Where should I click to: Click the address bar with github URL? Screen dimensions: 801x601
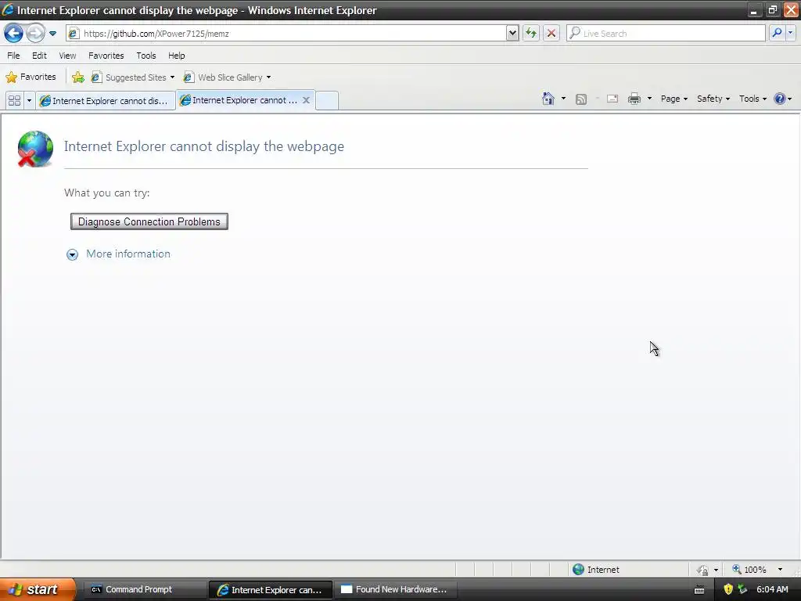coord(286,33)
